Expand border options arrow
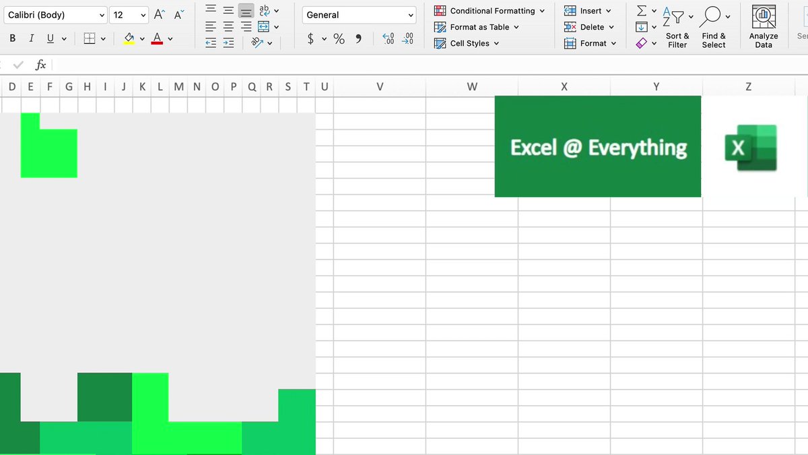808x455 pixels. pyautogui.click(x=103, y=39)
